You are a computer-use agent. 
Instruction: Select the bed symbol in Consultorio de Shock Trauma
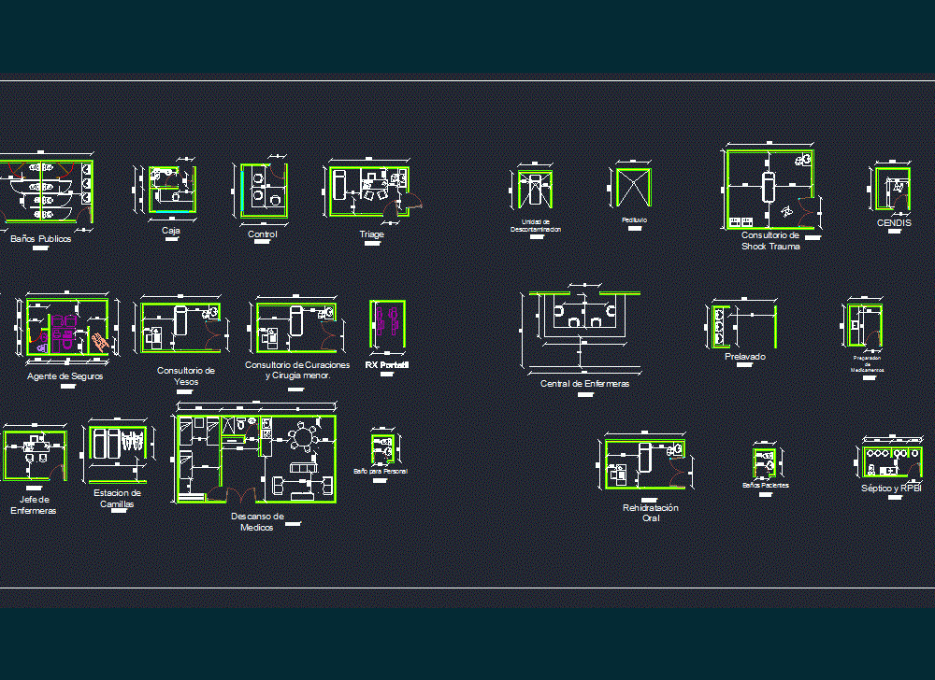pos(770,187)
